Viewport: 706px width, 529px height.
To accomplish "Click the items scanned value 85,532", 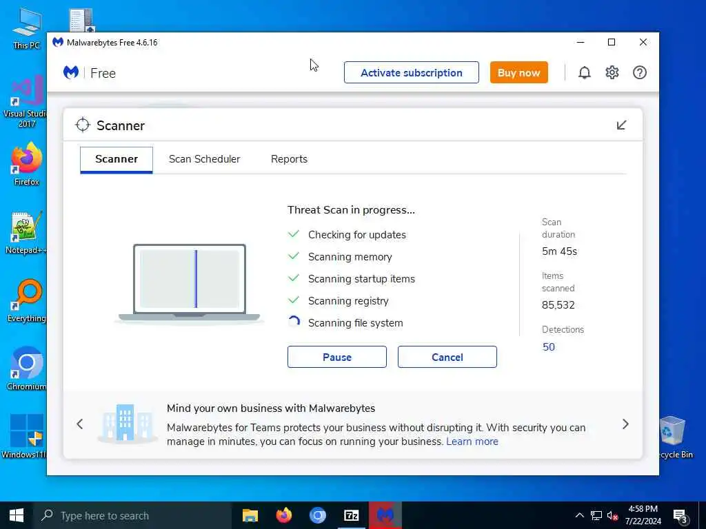I will (x=558, y=305).
